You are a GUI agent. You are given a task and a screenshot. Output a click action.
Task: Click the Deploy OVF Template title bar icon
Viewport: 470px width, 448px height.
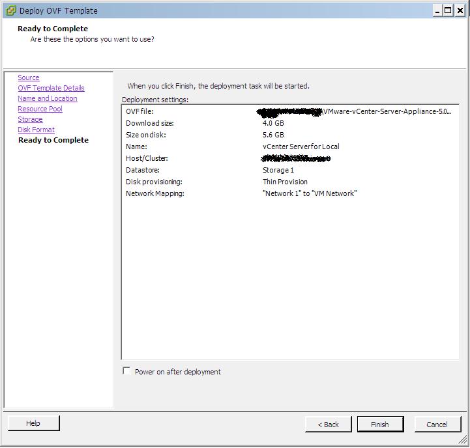(11, 11)
